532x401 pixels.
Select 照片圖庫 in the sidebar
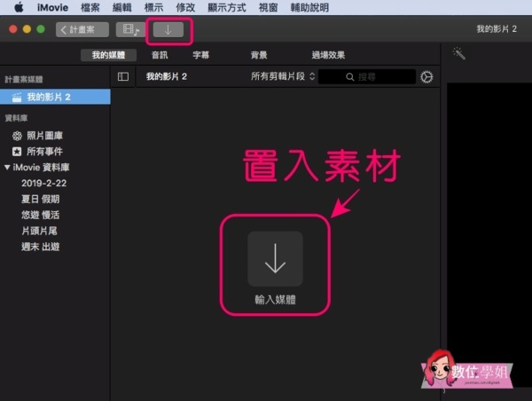(x=43, y=135)
